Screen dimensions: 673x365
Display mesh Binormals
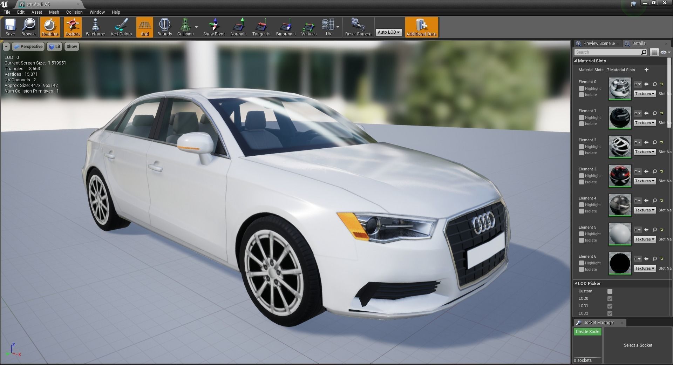[x=286, y=27]
